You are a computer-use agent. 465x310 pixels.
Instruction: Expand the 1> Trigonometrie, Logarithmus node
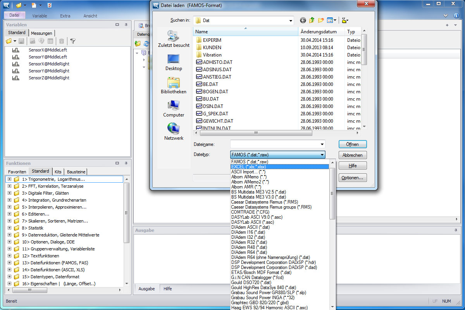click(9, 179)
